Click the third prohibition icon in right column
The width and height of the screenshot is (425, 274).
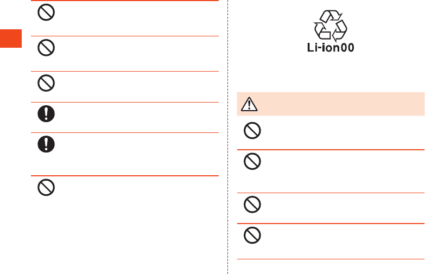pos(252,204)
